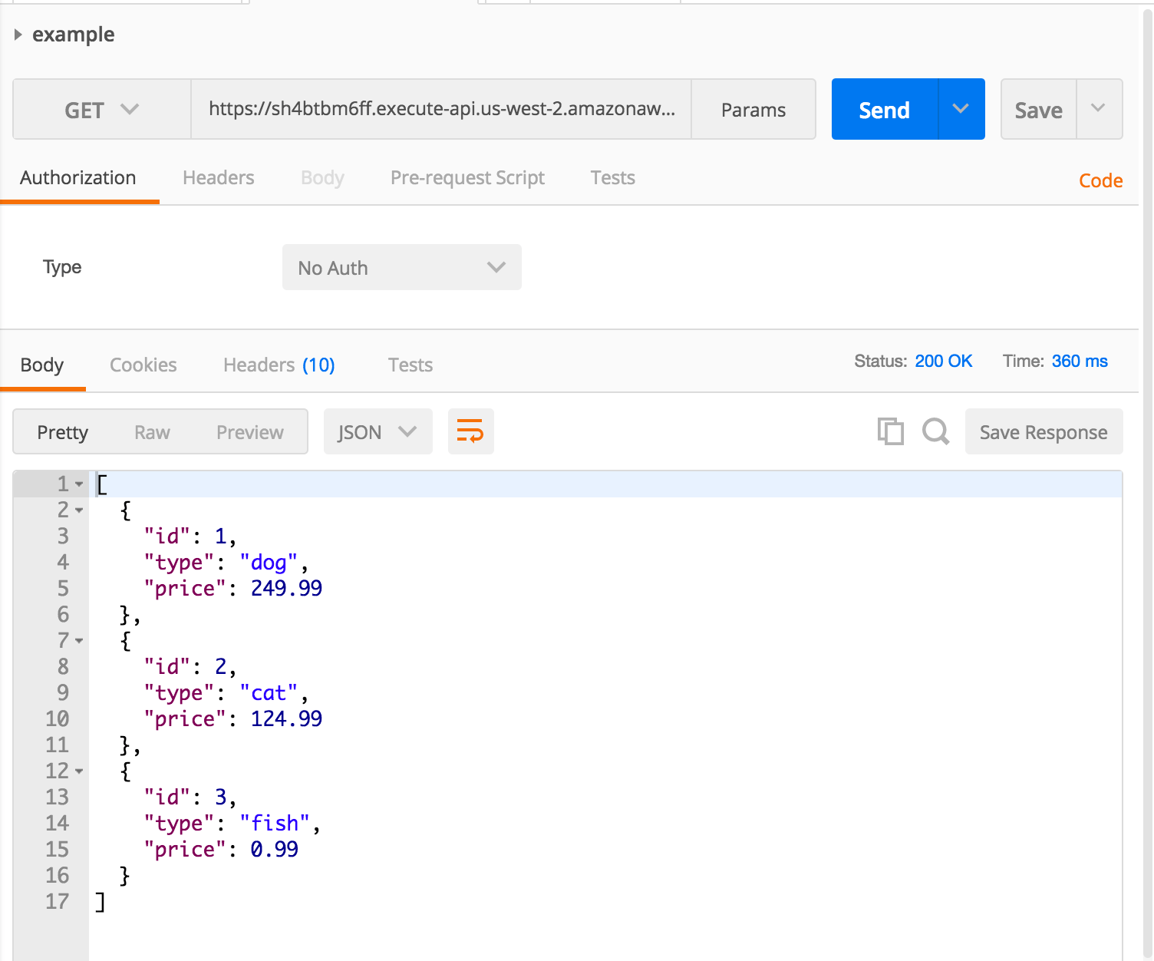This screenshot has height=961, width=1154.
Task: Select Raw response view
Action: [x=152, y=433]
